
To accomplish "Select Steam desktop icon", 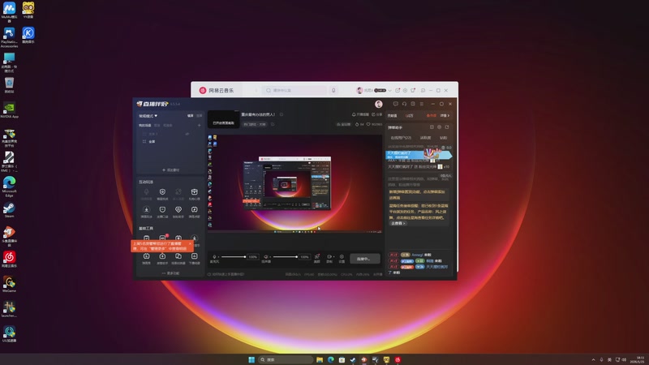I will click(x=9, y=210).
